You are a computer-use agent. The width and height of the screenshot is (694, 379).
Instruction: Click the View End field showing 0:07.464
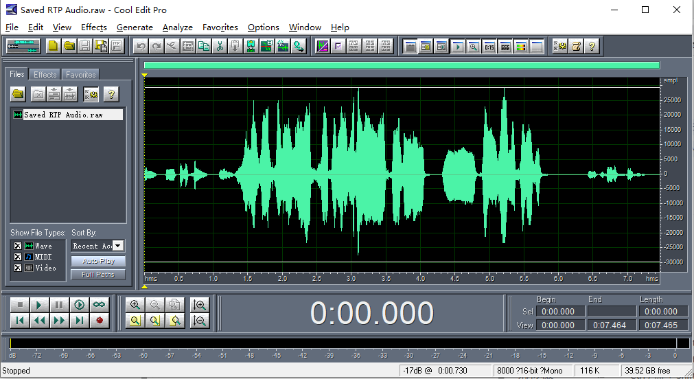(612, 325)
